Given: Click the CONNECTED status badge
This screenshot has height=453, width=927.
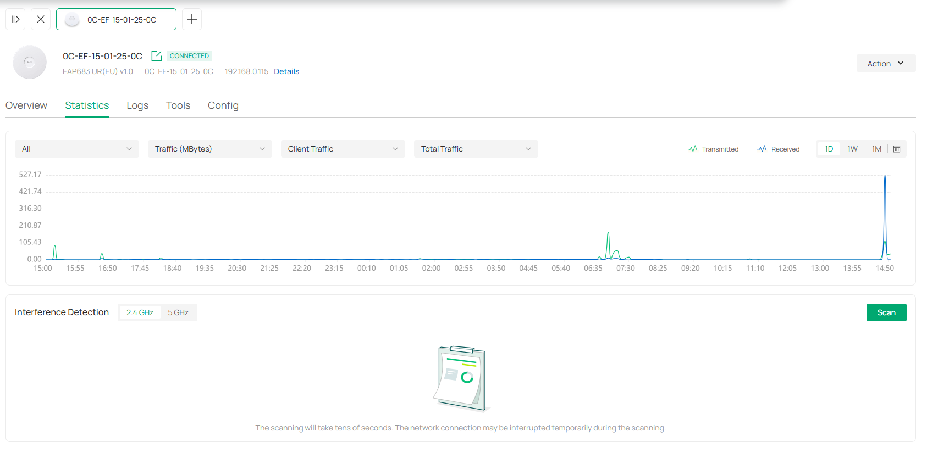Looking at the screenshot, I should pos(189,56).
